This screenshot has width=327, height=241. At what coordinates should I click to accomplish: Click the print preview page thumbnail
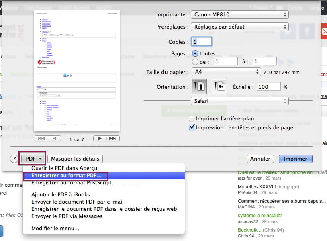coord(77,71)
